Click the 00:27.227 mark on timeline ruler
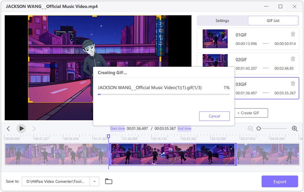The image size is (304, 192). click(x=42, y=139)
